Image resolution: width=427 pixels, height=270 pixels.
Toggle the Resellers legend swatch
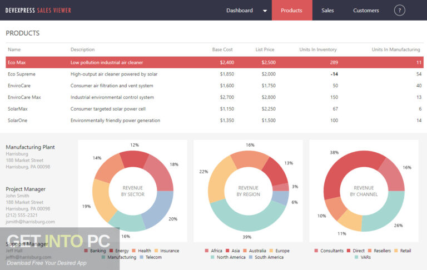(370, 251)
